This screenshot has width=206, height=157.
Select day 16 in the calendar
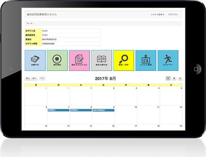104,127
